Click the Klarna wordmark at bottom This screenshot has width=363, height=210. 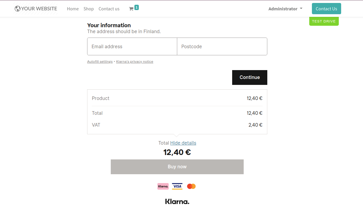tap(177, 202)
